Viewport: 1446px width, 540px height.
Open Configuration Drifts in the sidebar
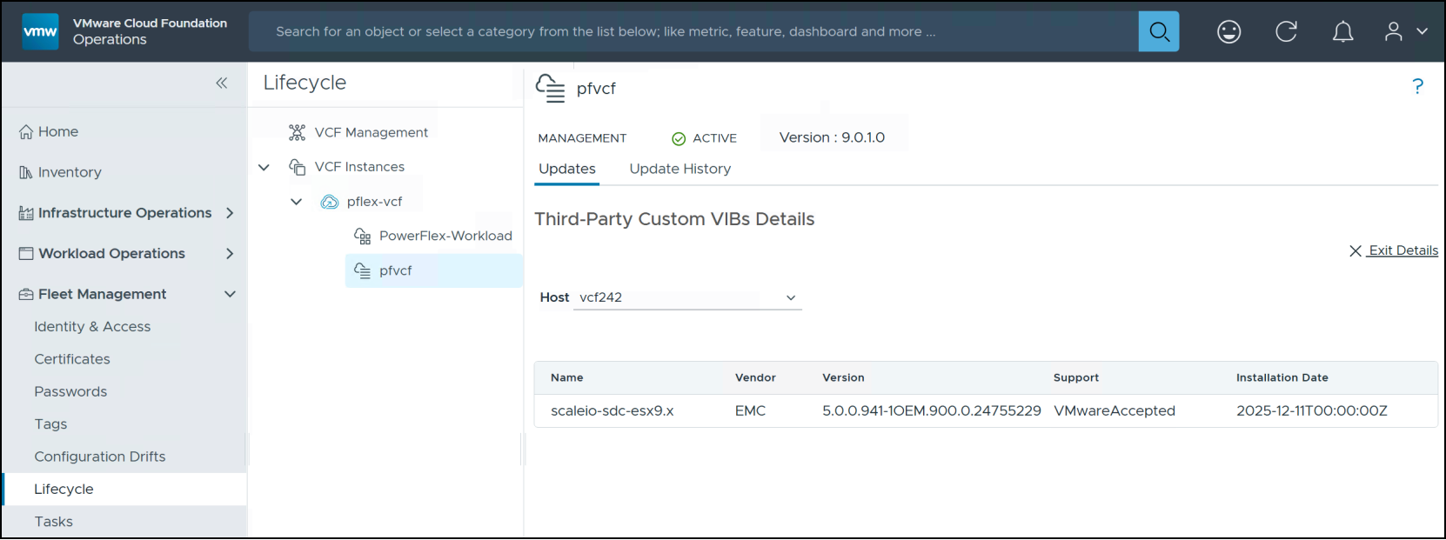[x=100, y=457]
